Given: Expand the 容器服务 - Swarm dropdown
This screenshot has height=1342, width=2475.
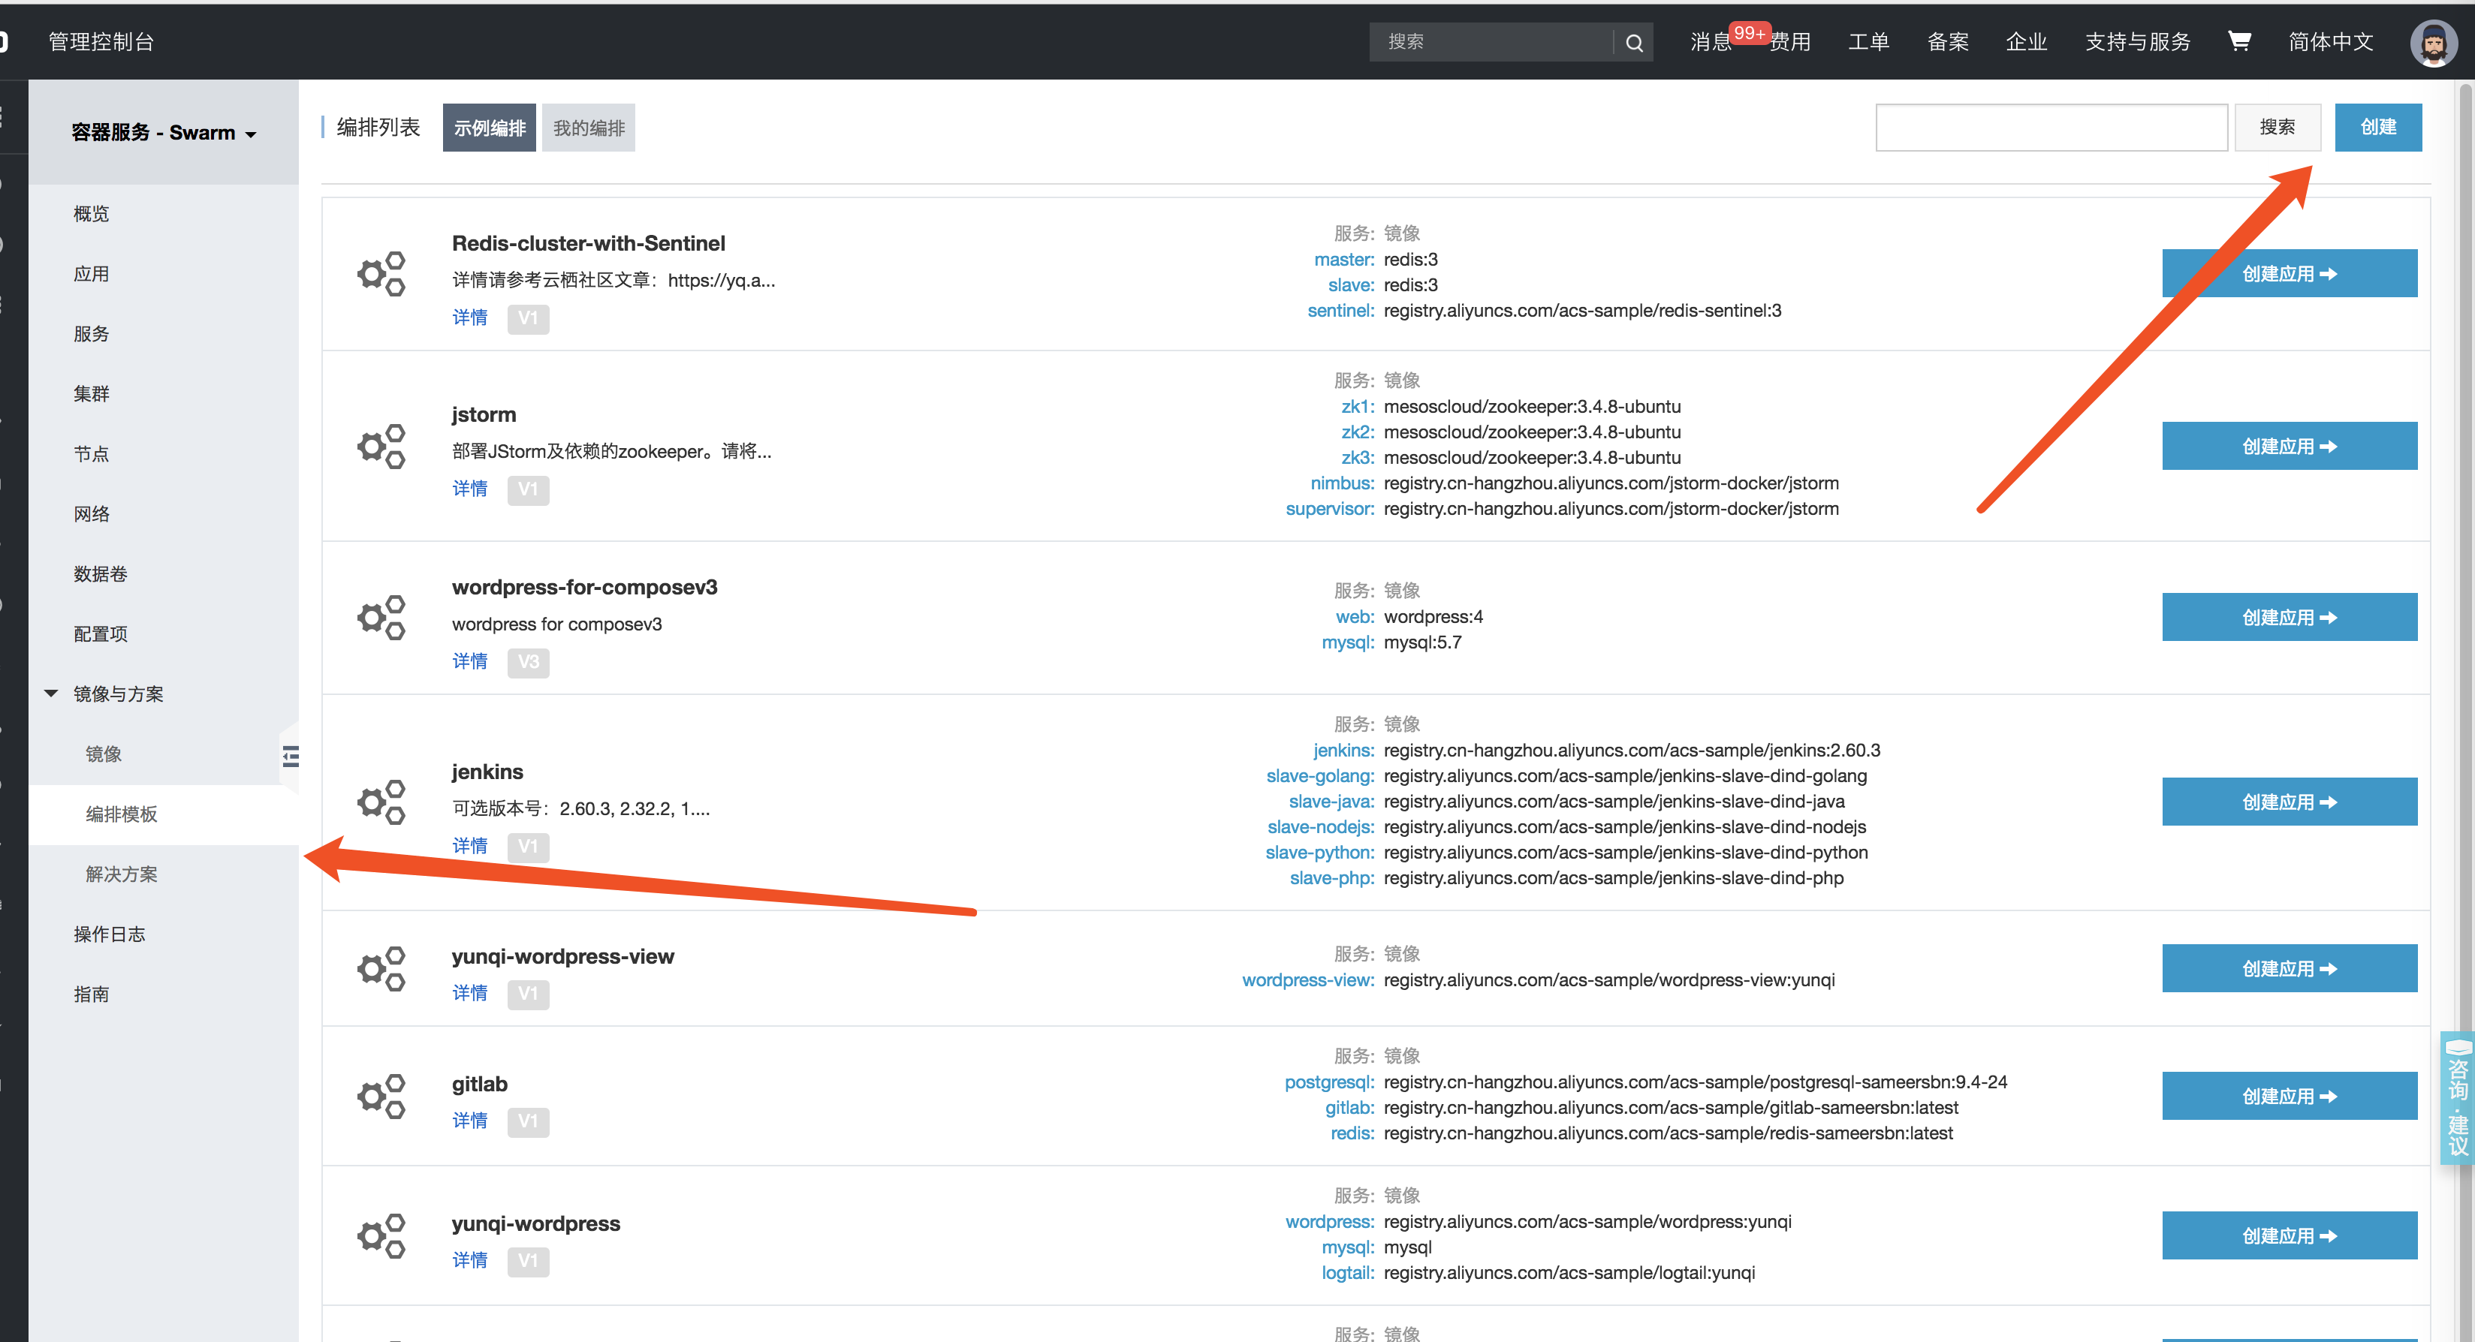Looking at the screenshot, I should [164, 133].
